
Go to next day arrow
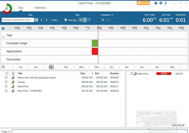[x=46, y=20]
